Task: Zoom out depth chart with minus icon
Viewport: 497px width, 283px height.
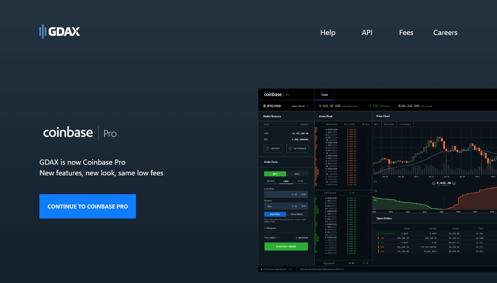Action: (434, 183)
